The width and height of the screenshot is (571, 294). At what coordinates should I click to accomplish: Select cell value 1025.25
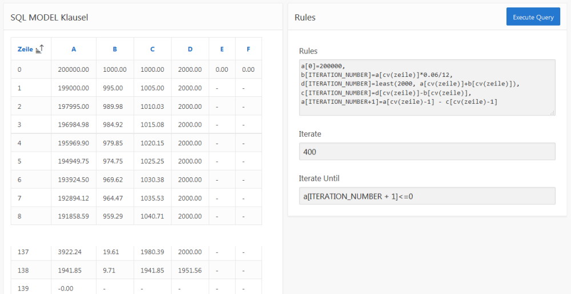click(152, 162)
